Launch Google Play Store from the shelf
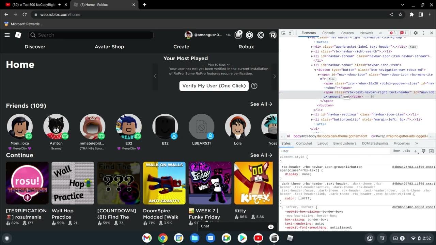The image size is (436, 245). pyautogui.click(x=242, y=238)
